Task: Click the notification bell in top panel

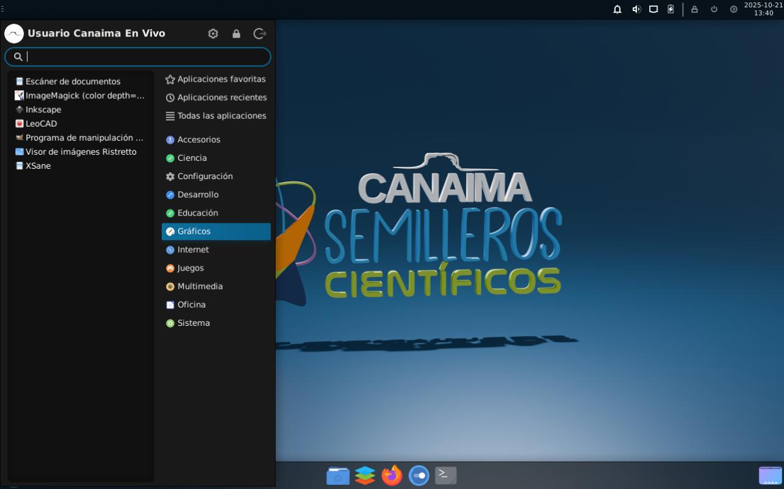Action: pos(617,9)
